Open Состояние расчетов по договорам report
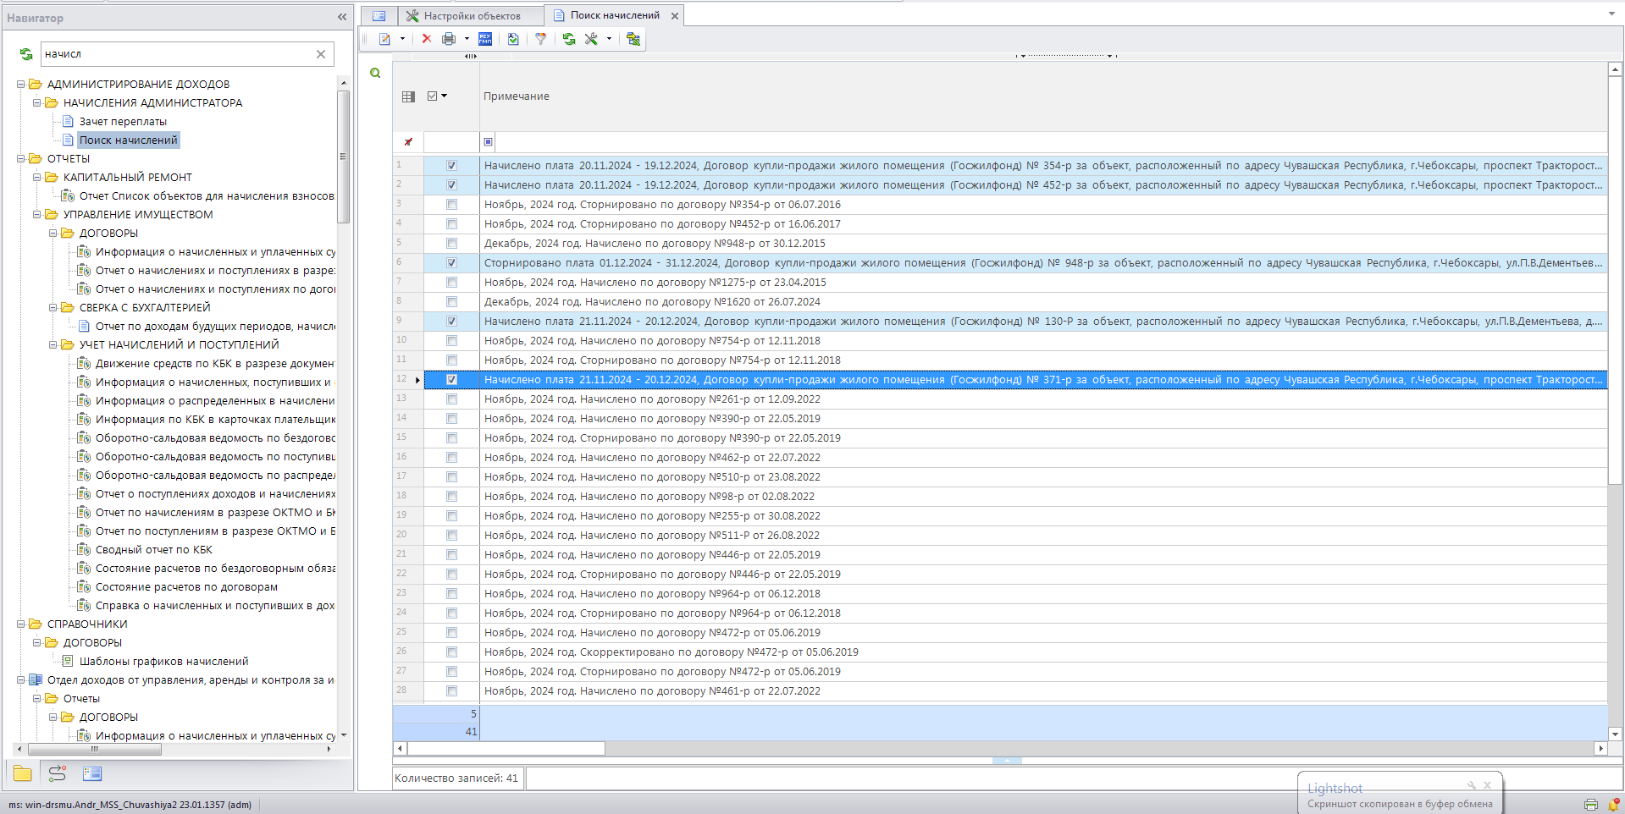 pyautogui.click(x=186, y=587)
